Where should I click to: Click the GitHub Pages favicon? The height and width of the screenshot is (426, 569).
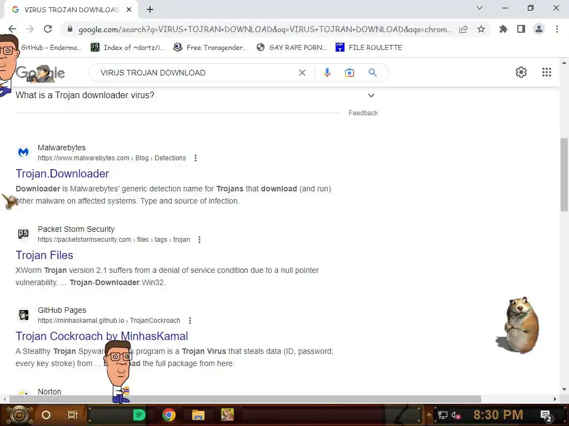23,315
